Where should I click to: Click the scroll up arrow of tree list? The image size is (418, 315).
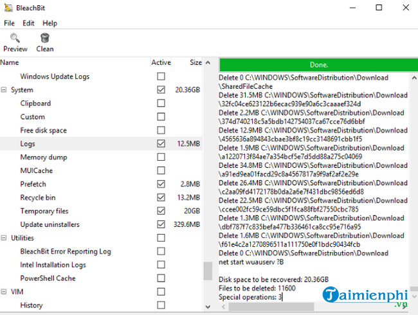[x=208, y=63]
